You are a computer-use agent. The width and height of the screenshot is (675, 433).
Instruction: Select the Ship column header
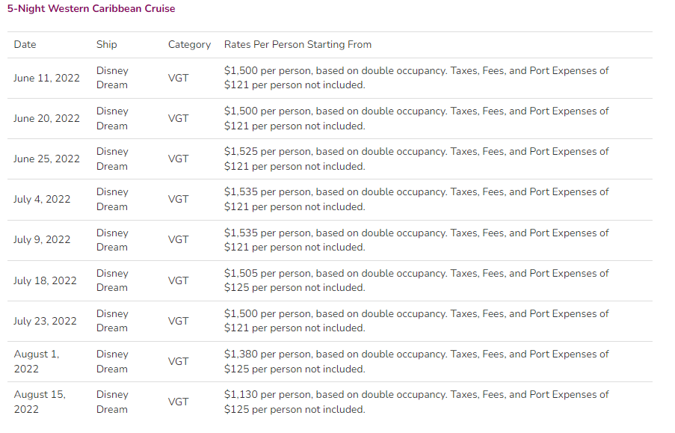coord(107,44)
